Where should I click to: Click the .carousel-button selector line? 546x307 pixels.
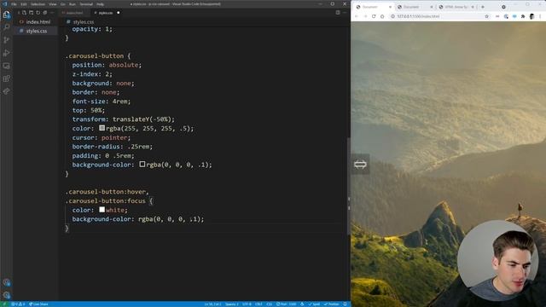pos(97,56)
